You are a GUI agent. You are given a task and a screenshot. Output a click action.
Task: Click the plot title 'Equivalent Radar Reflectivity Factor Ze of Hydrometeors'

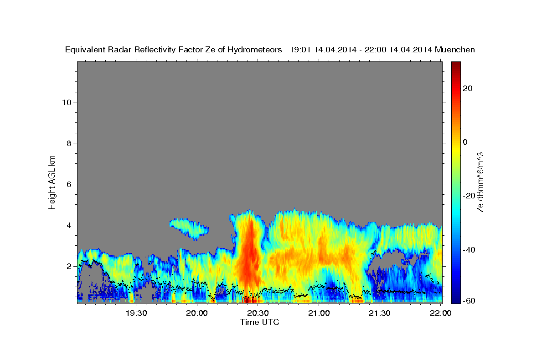174,50
